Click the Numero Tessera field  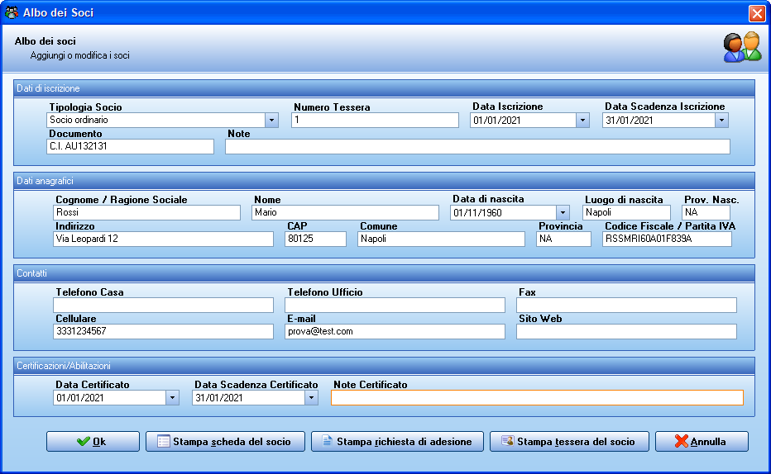coord(376,121)
